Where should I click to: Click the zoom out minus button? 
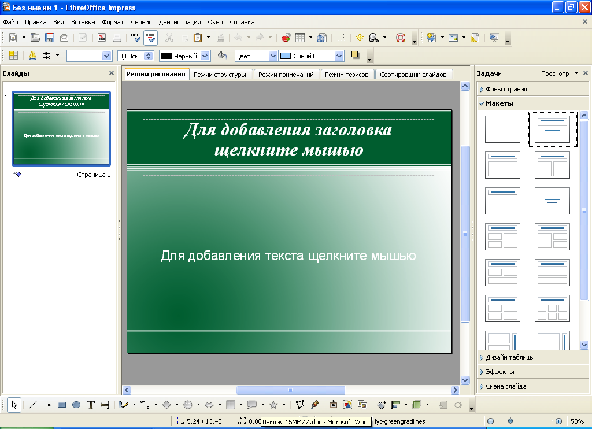point(490,421)
